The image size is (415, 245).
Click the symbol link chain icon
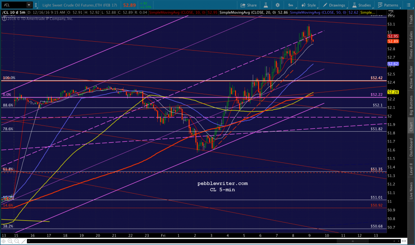[x=36, y=5]
